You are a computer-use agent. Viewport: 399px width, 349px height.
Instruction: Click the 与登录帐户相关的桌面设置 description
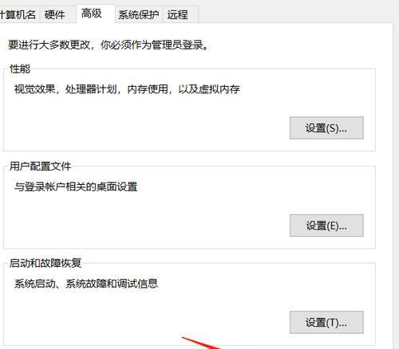tap(76, 186)
